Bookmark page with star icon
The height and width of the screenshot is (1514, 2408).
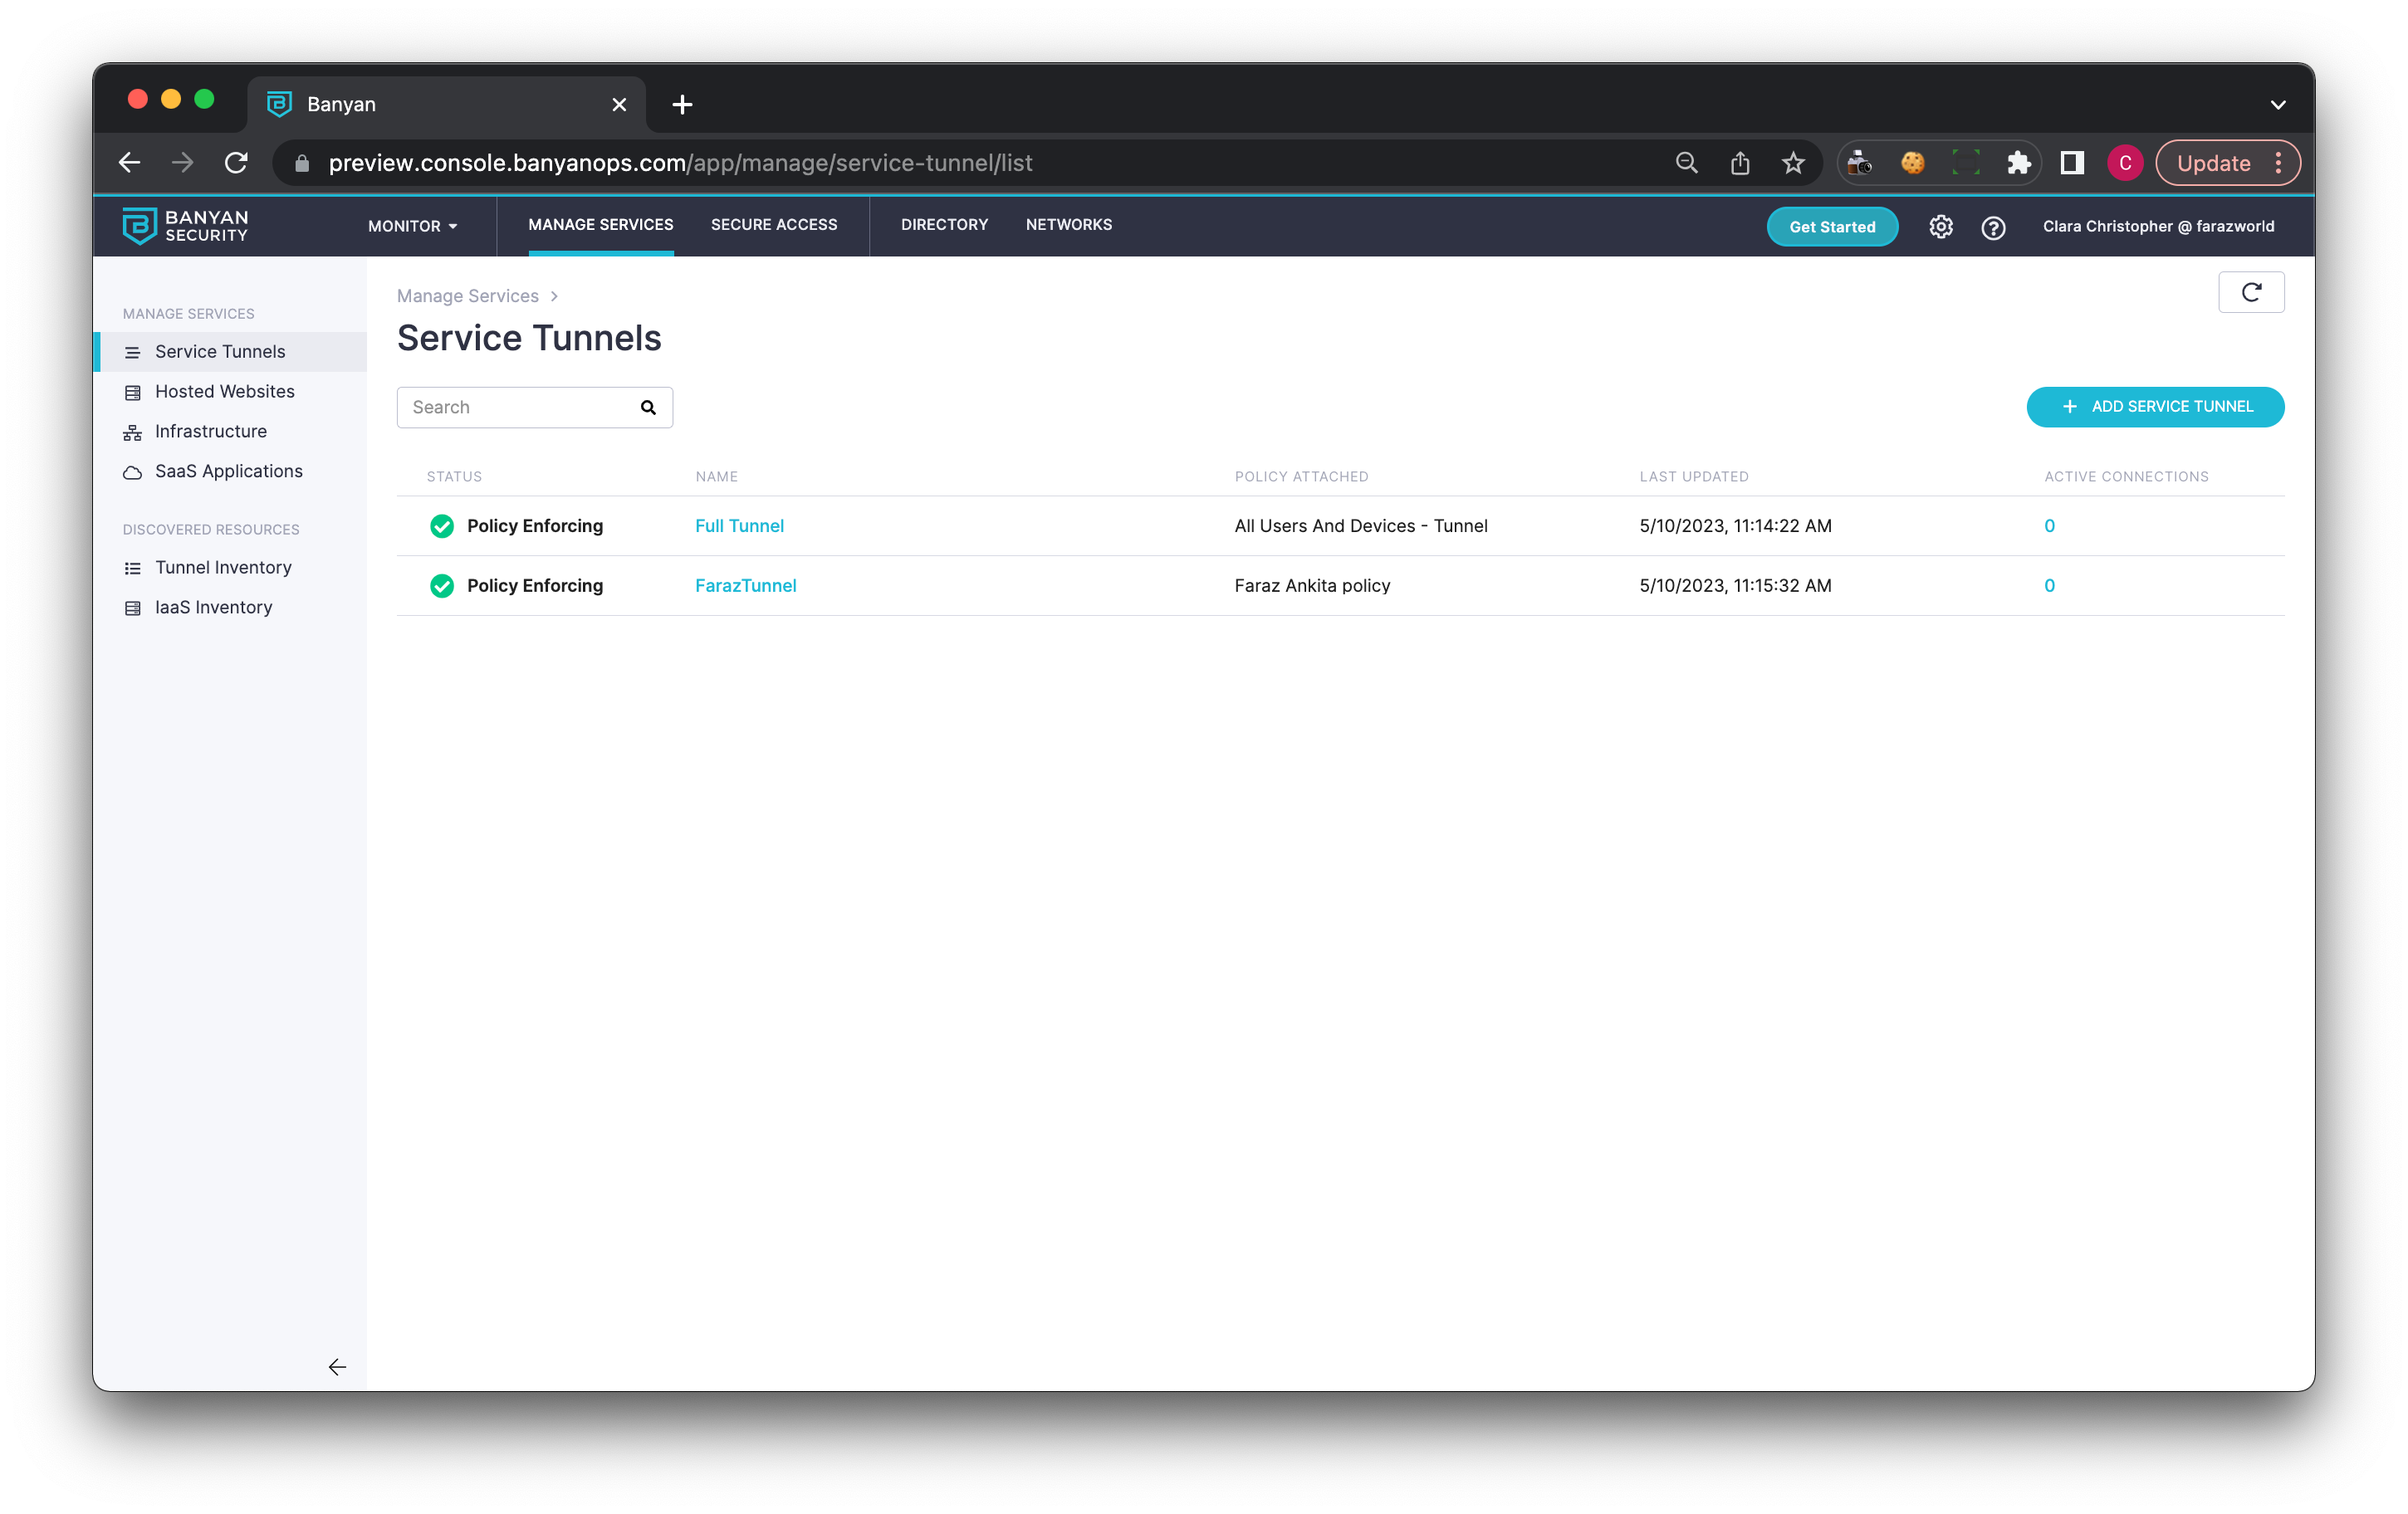[1793, 163]
